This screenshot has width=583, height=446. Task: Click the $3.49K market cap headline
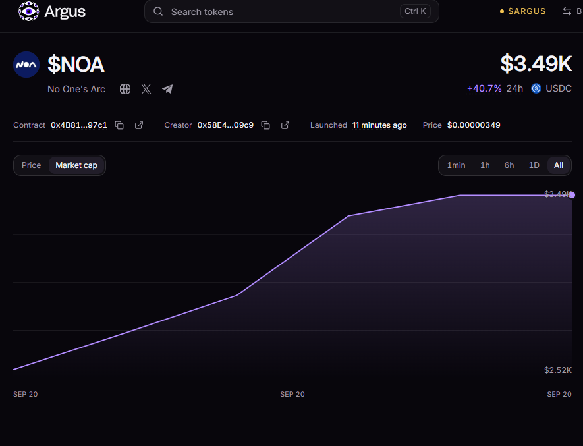[x=536, y=64]
